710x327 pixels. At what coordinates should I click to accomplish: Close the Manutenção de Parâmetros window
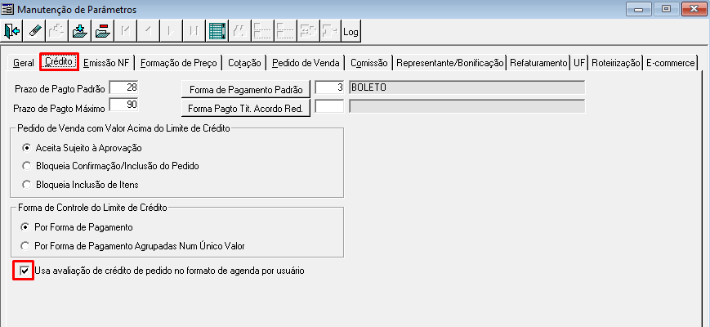tap(694, 9)
